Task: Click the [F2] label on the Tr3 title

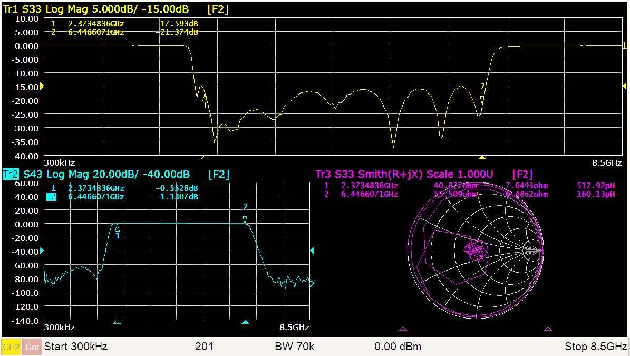Action: (x=522, y=175)
